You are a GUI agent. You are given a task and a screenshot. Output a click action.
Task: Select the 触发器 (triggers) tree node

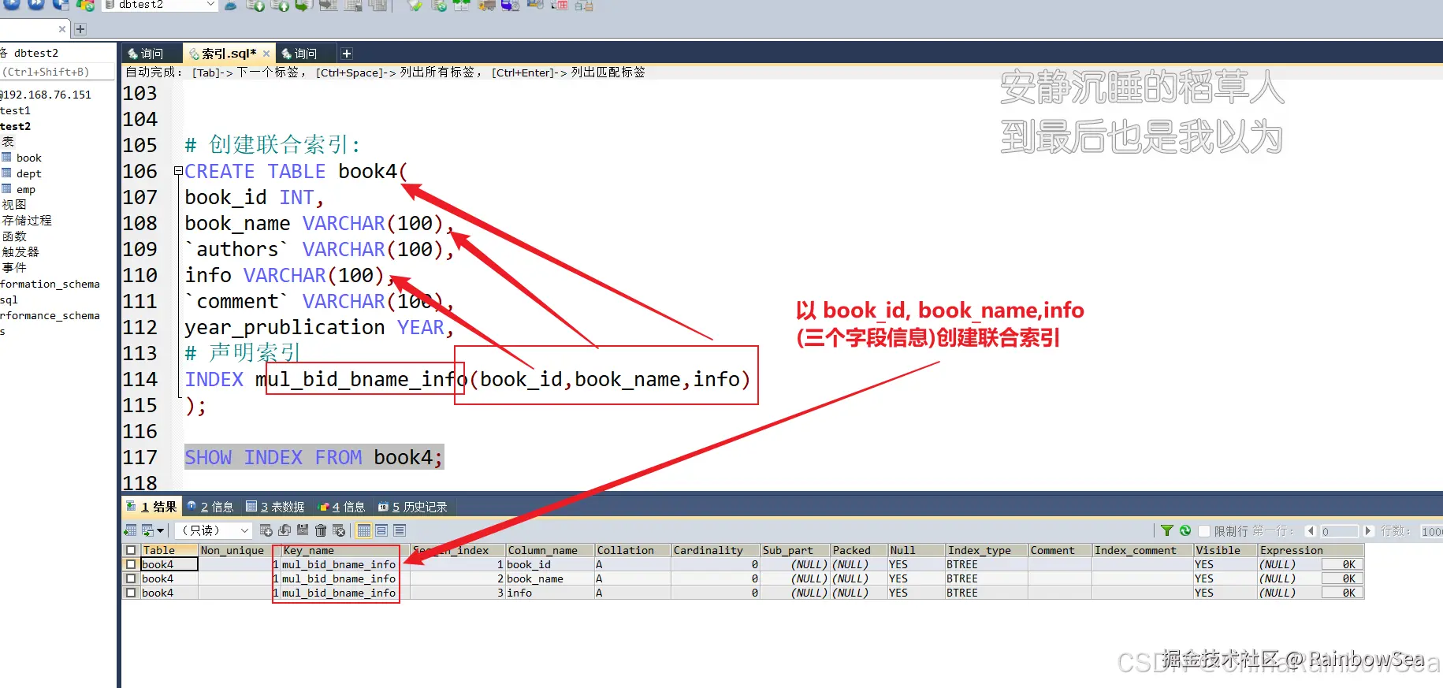click(x=20, y=252)
